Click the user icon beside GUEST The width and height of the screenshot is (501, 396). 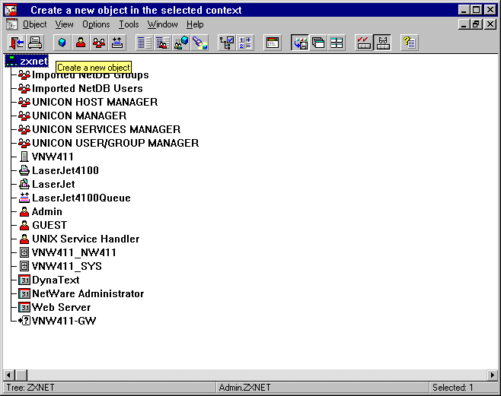click(x=24, y=226)
